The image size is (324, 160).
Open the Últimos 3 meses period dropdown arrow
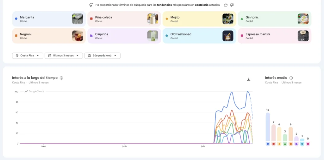77,56
